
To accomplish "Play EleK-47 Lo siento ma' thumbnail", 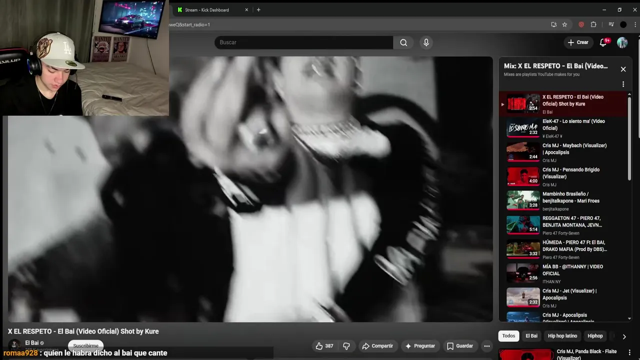I will [x=523, y=127].
